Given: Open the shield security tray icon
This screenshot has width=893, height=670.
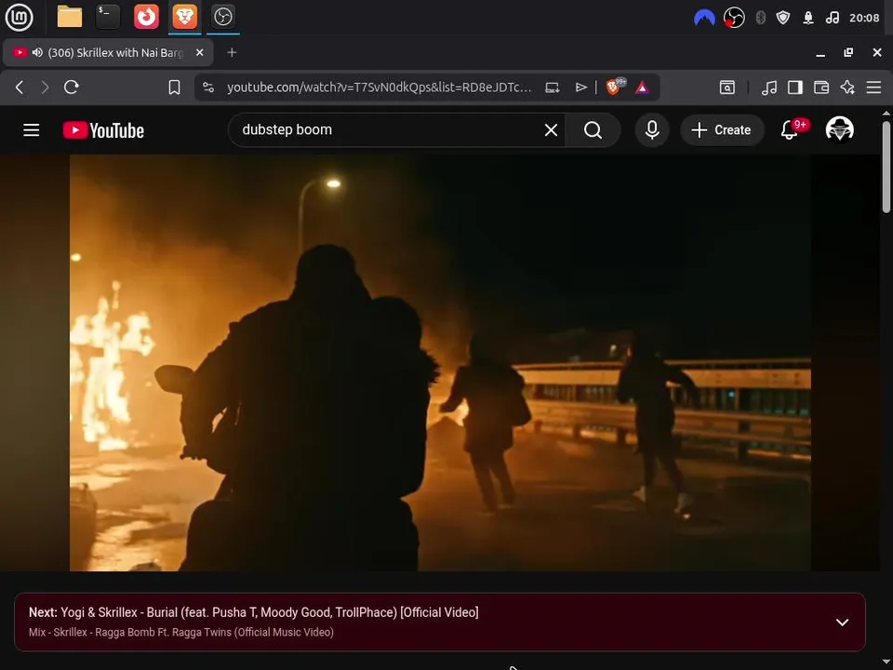Looking at the screenshot, I should pyautogui.click(x=783, y=18).
